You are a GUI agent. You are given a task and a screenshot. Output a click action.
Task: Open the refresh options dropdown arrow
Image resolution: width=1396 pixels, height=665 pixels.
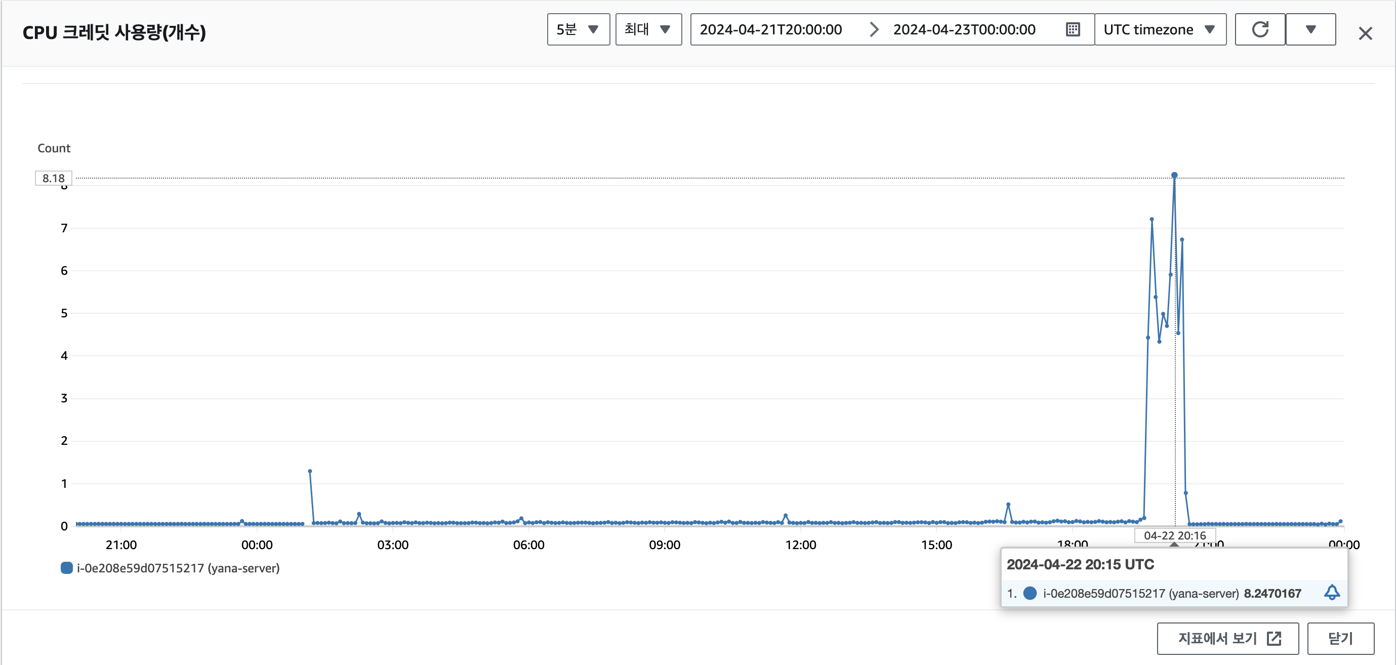pyautogui.click(x=1310, y=29)
